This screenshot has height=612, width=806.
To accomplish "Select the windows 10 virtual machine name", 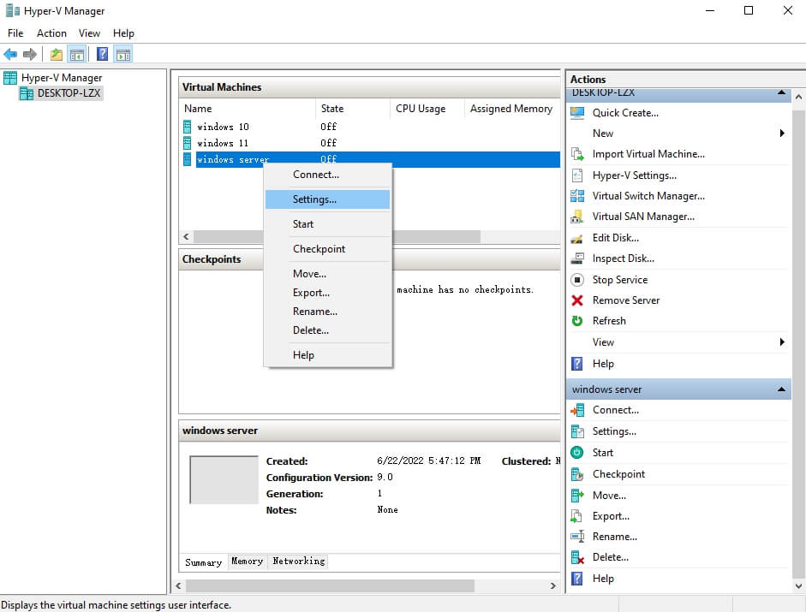I will point(223,127).
